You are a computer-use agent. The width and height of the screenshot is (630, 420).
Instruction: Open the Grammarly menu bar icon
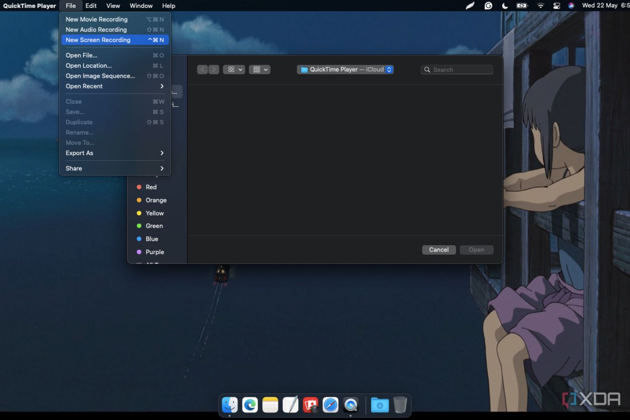click(488, 5)
